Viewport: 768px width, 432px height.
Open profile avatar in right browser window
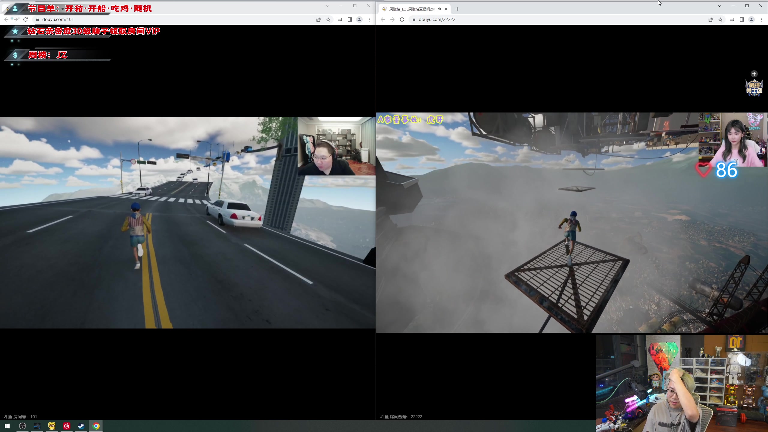[x=751, y=19]
